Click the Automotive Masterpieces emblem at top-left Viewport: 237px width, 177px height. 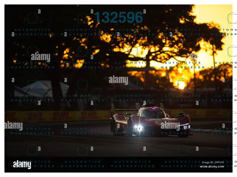(x=33, y=18)
